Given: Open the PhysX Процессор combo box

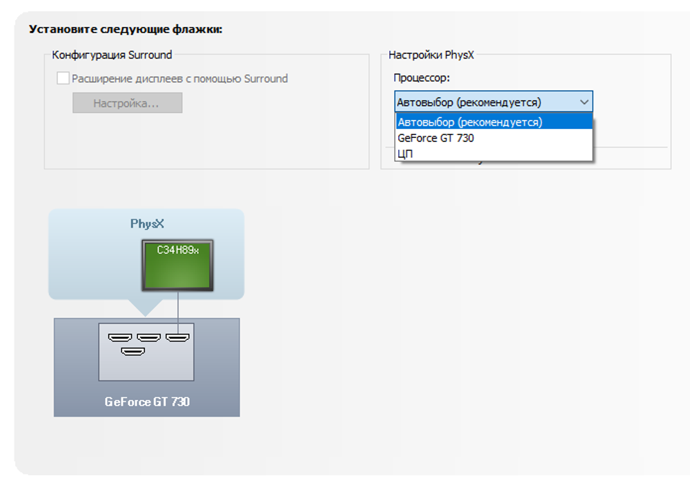Looking at the screenshot, I should coord(493,102).
